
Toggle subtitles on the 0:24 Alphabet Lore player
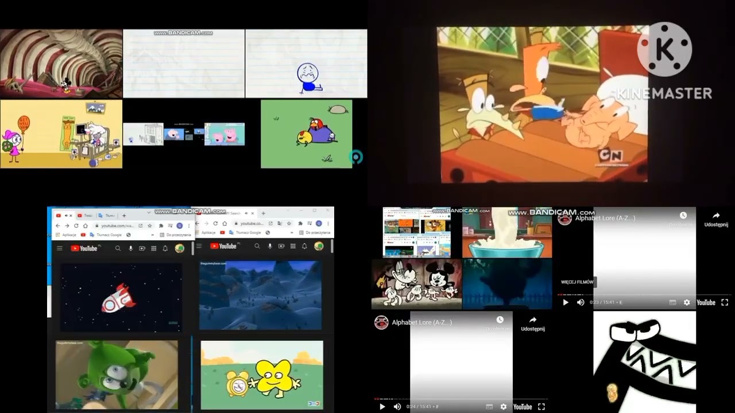pos(489,407)
